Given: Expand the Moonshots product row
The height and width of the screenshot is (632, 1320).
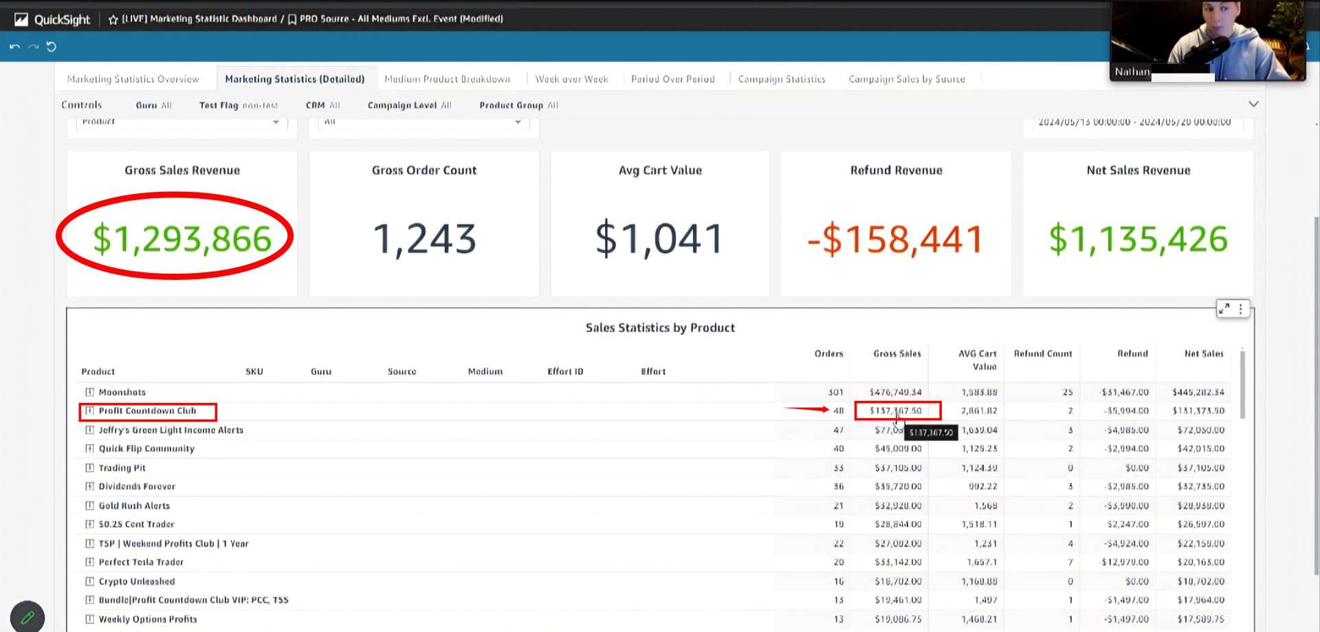Looking at the screenshot, I should pyautogui.click(x=89, y=392).
